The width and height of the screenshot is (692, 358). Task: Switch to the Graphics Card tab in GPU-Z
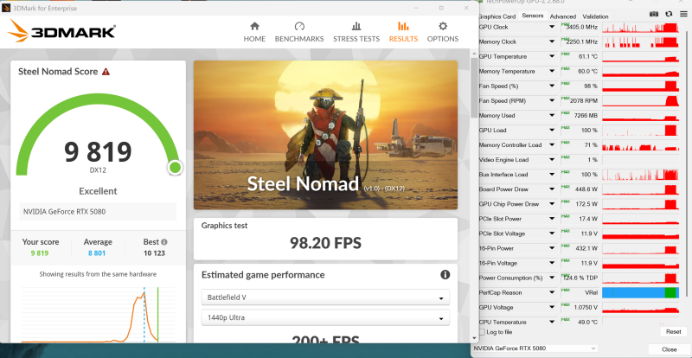[x=497, y=16]
